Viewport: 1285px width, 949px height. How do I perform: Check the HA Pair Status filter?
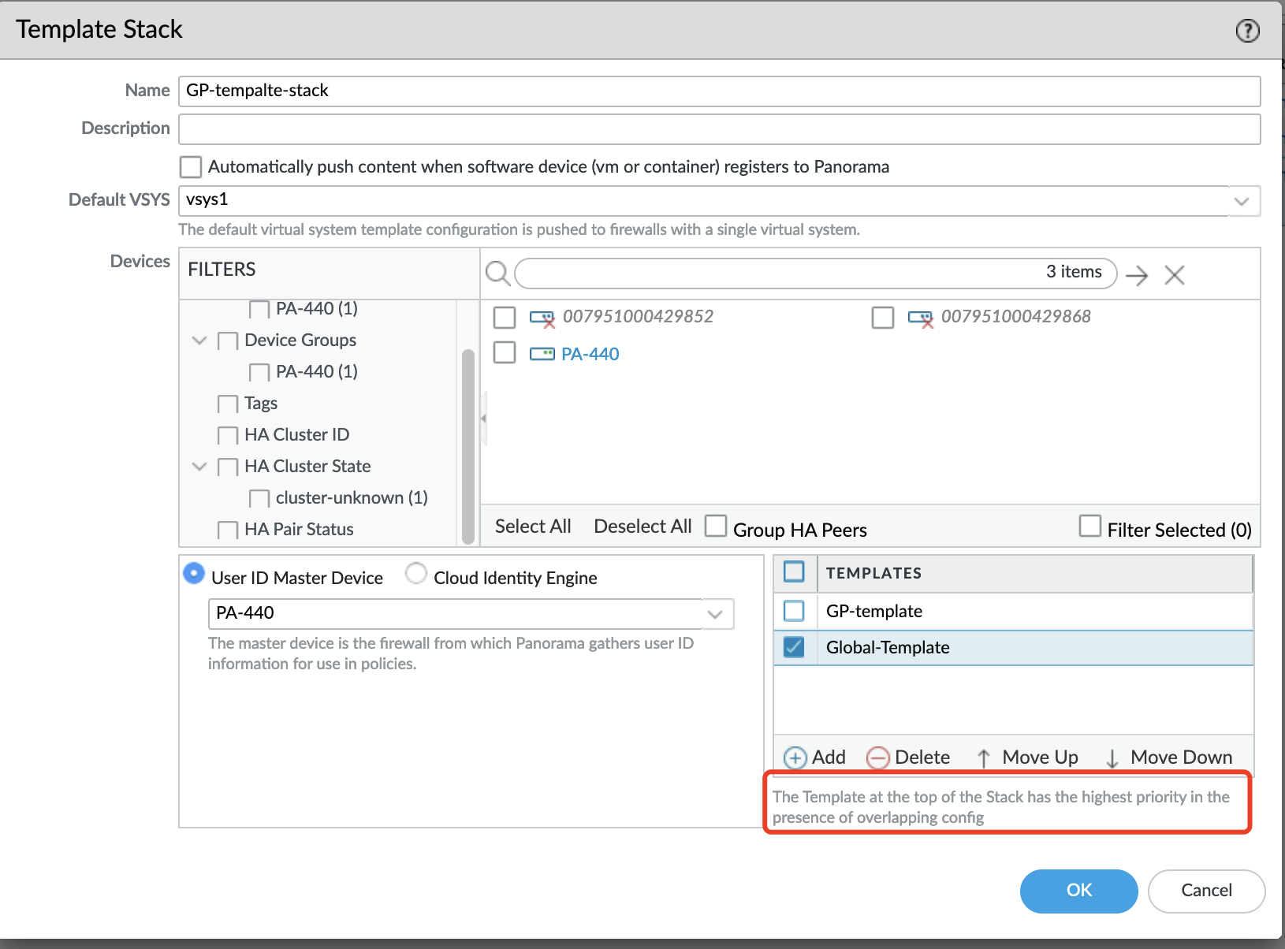(x=228, y=530)
